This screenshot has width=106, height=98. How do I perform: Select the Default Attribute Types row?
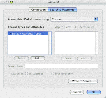click(28, 34)
